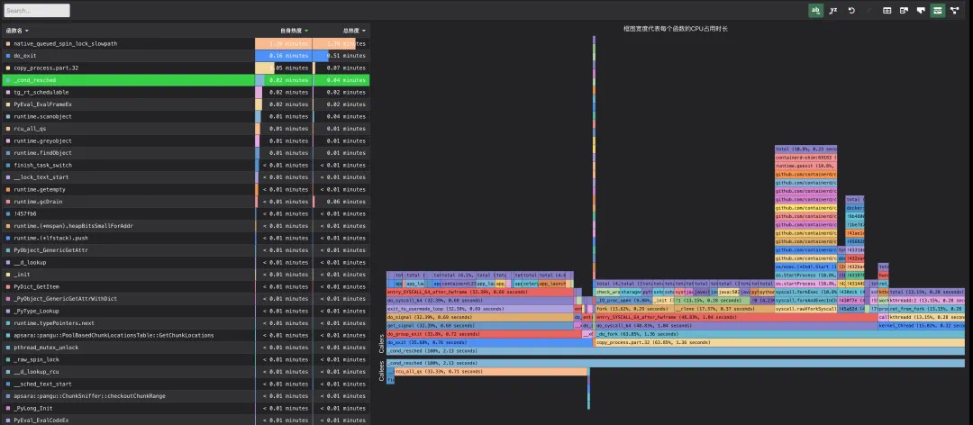Image resolution: width=973 pixels, height=425 pixels.
Task: Click the reset view circular arrow icon
Action: [x=851, y=10]
